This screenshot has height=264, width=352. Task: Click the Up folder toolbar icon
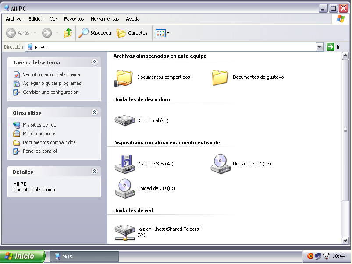(x=68, y=33)
